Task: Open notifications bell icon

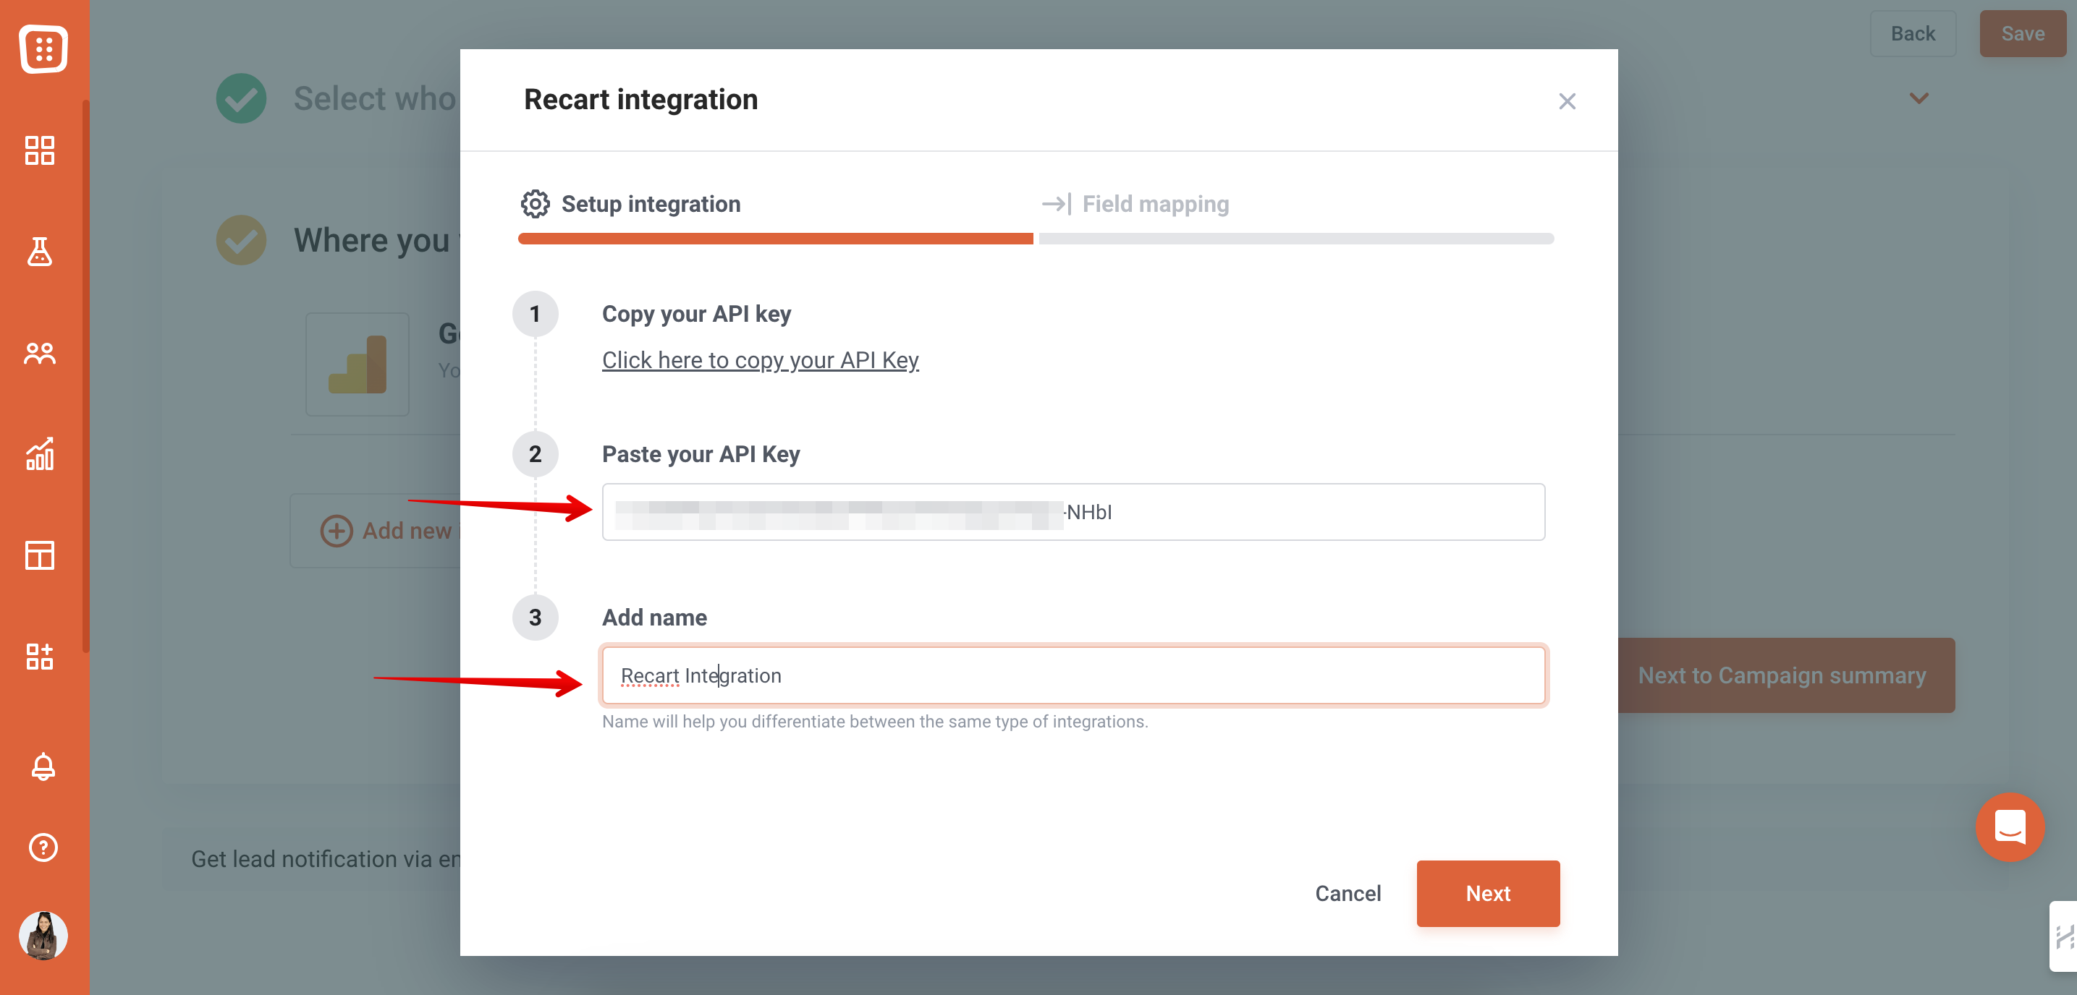Action: [x=43, y=766]
